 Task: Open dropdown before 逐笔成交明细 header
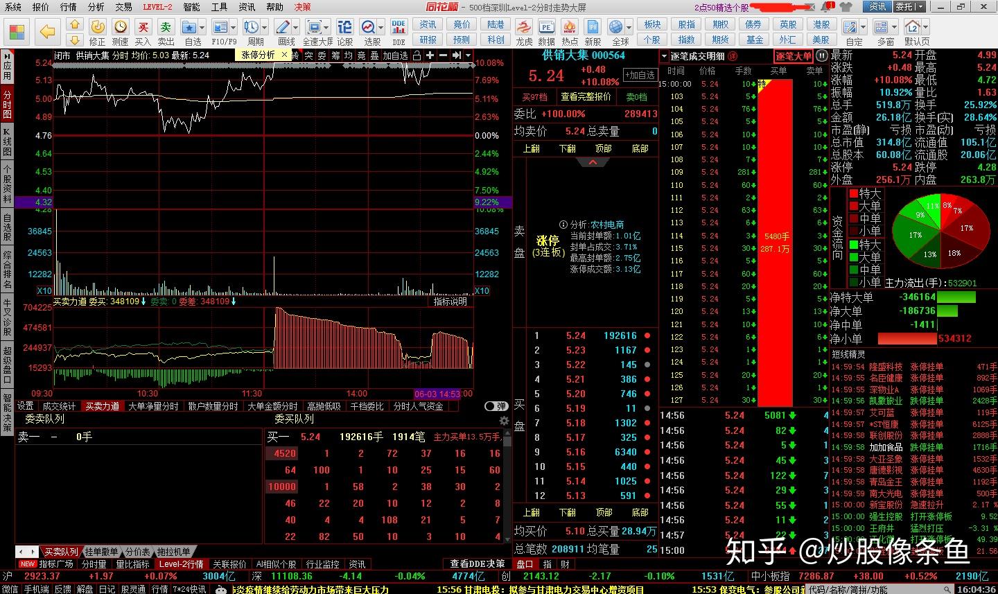[665, 56]
